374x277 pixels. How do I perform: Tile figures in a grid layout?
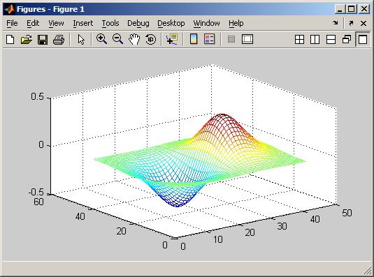tap(299, 40)
